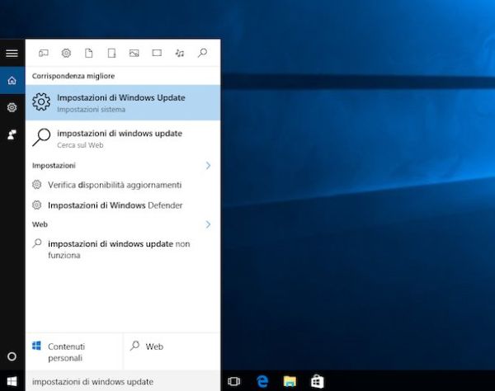Filter results by Settings gear icon

(x=66, y=53)
